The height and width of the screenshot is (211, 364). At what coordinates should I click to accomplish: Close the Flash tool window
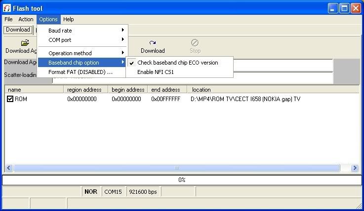pos(356,8)
